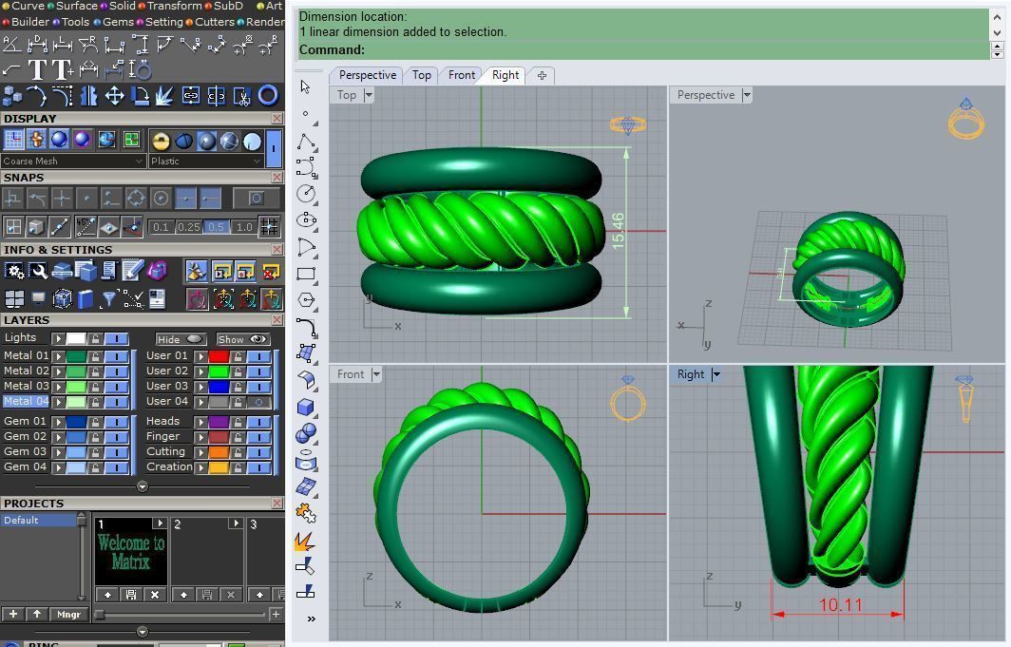Viewport: 1011px width, 647px height.
Task: Choose the circle drawing tool
Action: tap(306, 193)
